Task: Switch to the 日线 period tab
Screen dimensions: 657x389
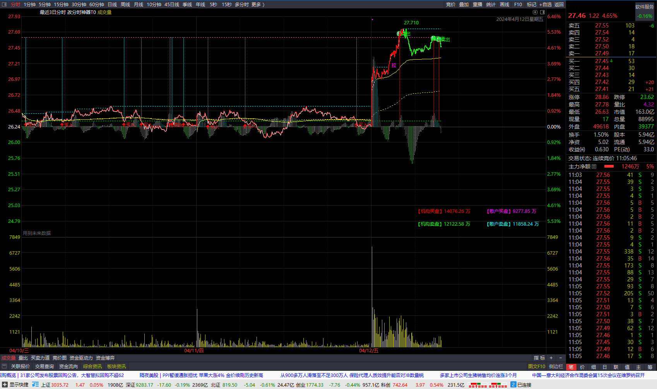Action: (112, 5)
